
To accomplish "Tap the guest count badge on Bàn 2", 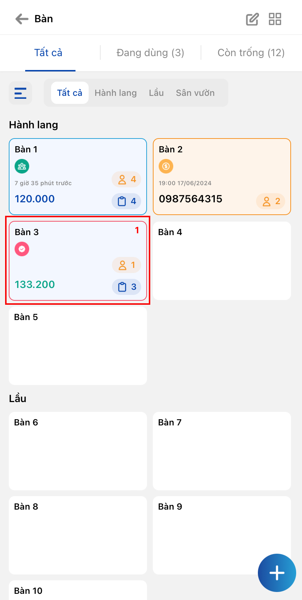I will coord(271,201).
